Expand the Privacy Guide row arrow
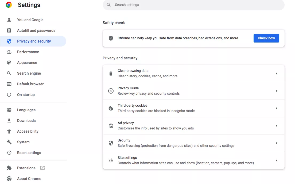295x184 pixels. tap(277, 91)
